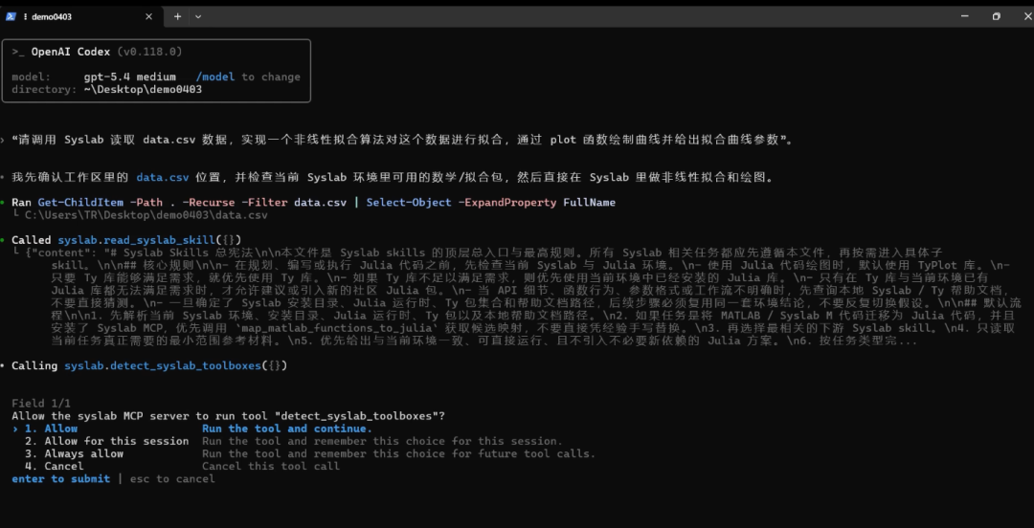
Task: Click 'esc to cancel' hint
Action: coord(172,479)
